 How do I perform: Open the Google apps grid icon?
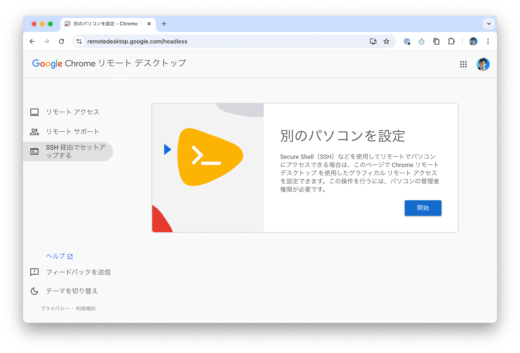tap(463, 64)
